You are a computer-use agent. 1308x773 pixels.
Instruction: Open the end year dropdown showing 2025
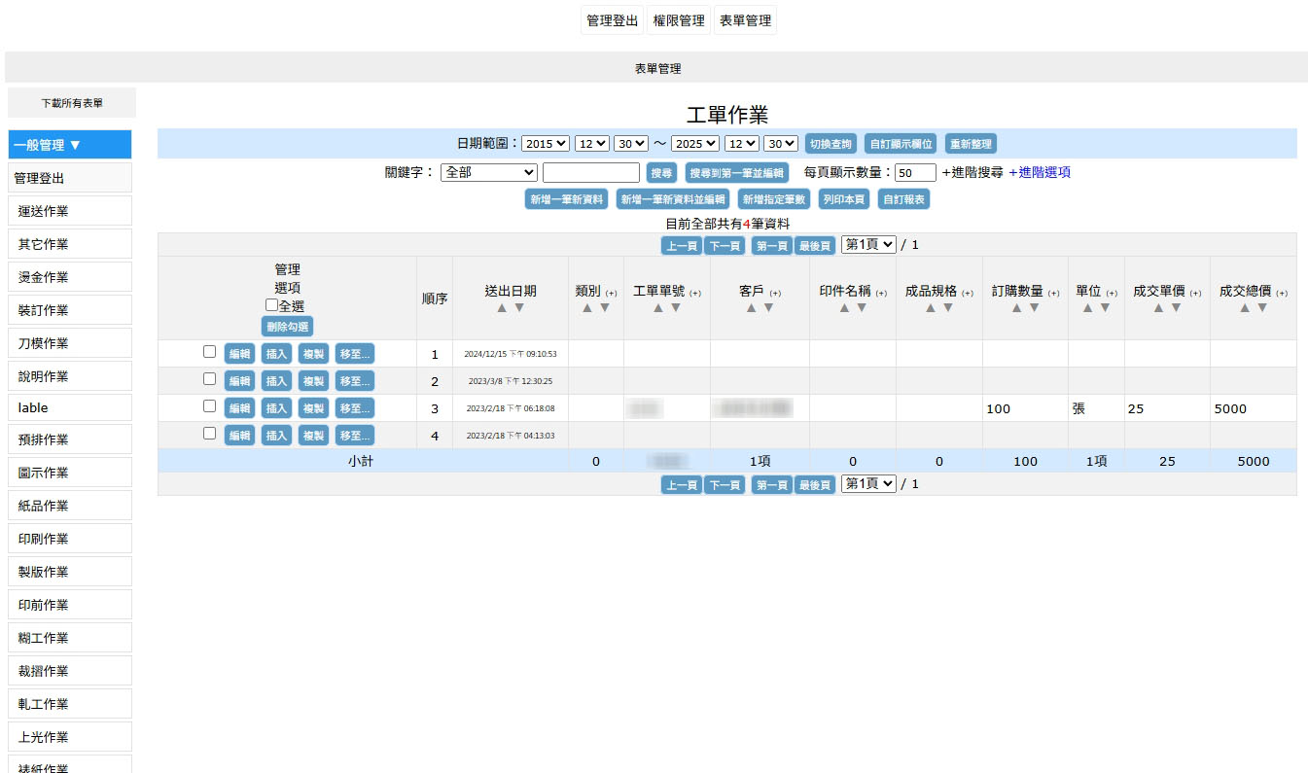coord(696,144)
